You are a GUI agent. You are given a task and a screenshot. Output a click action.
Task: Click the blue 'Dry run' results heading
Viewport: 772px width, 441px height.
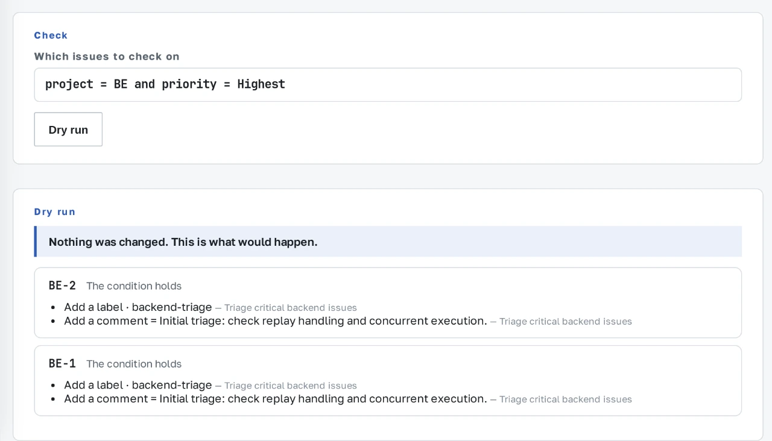(x=55, y=212)
